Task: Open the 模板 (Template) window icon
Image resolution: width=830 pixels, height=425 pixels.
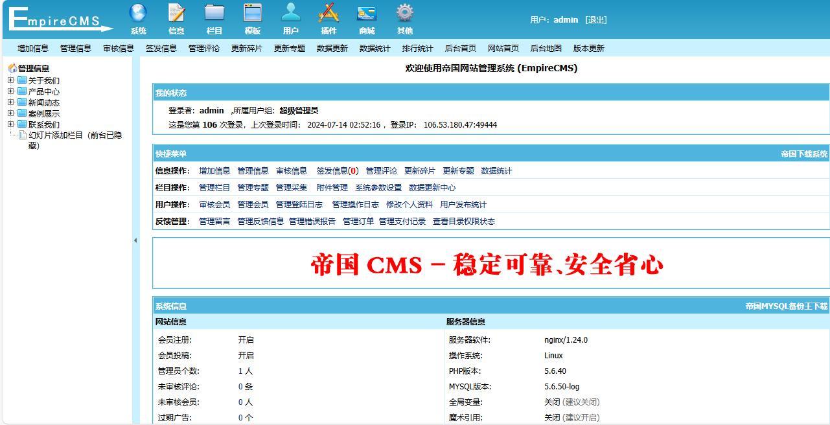Action: tap(253, 13)
